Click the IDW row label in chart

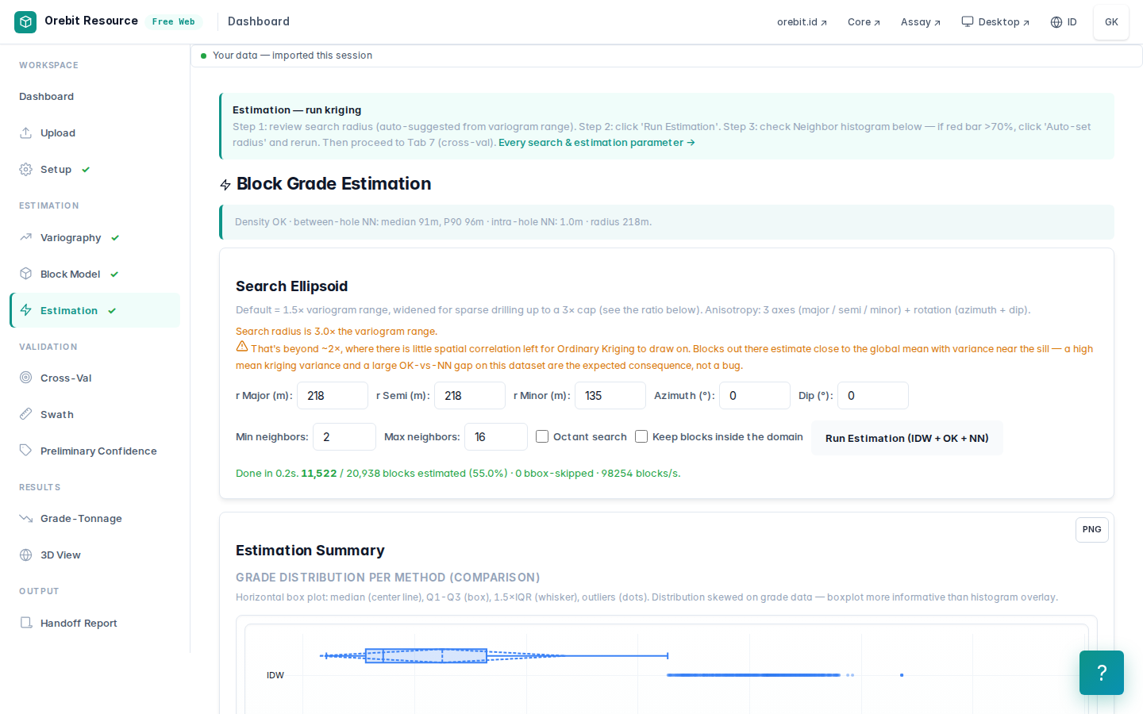(x=275, y=675)
